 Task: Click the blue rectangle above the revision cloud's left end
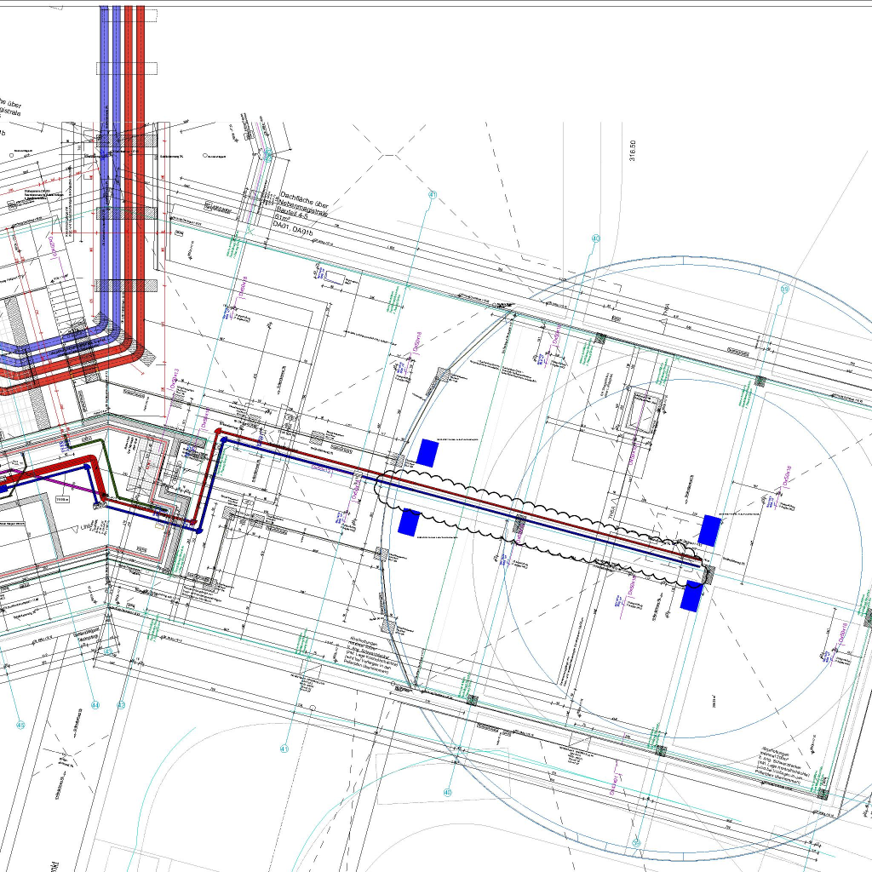[427, 452]
